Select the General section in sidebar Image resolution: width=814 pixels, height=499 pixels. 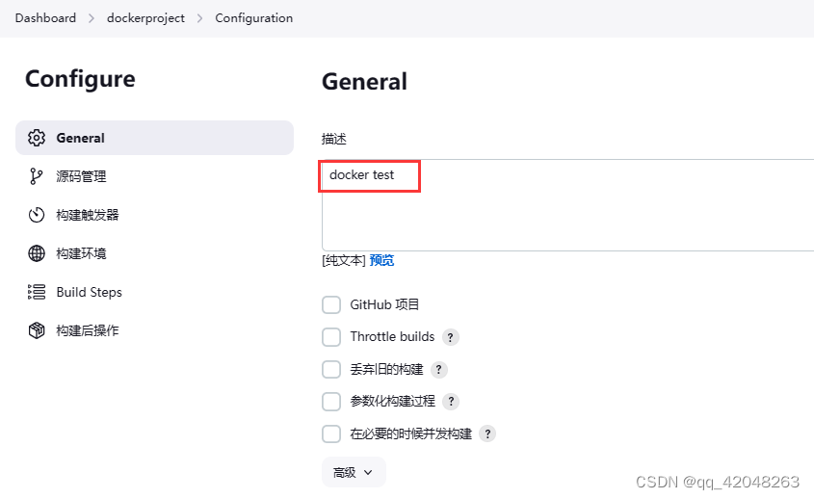pyautogui.click(x=155, y=138)
